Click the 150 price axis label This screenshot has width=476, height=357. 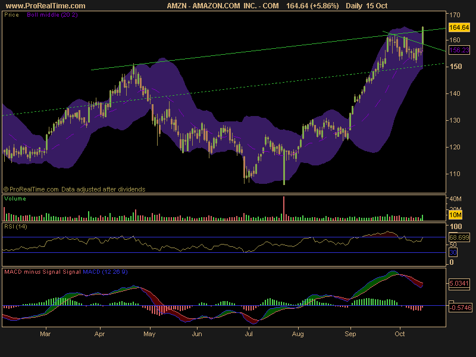coord(456,67)
